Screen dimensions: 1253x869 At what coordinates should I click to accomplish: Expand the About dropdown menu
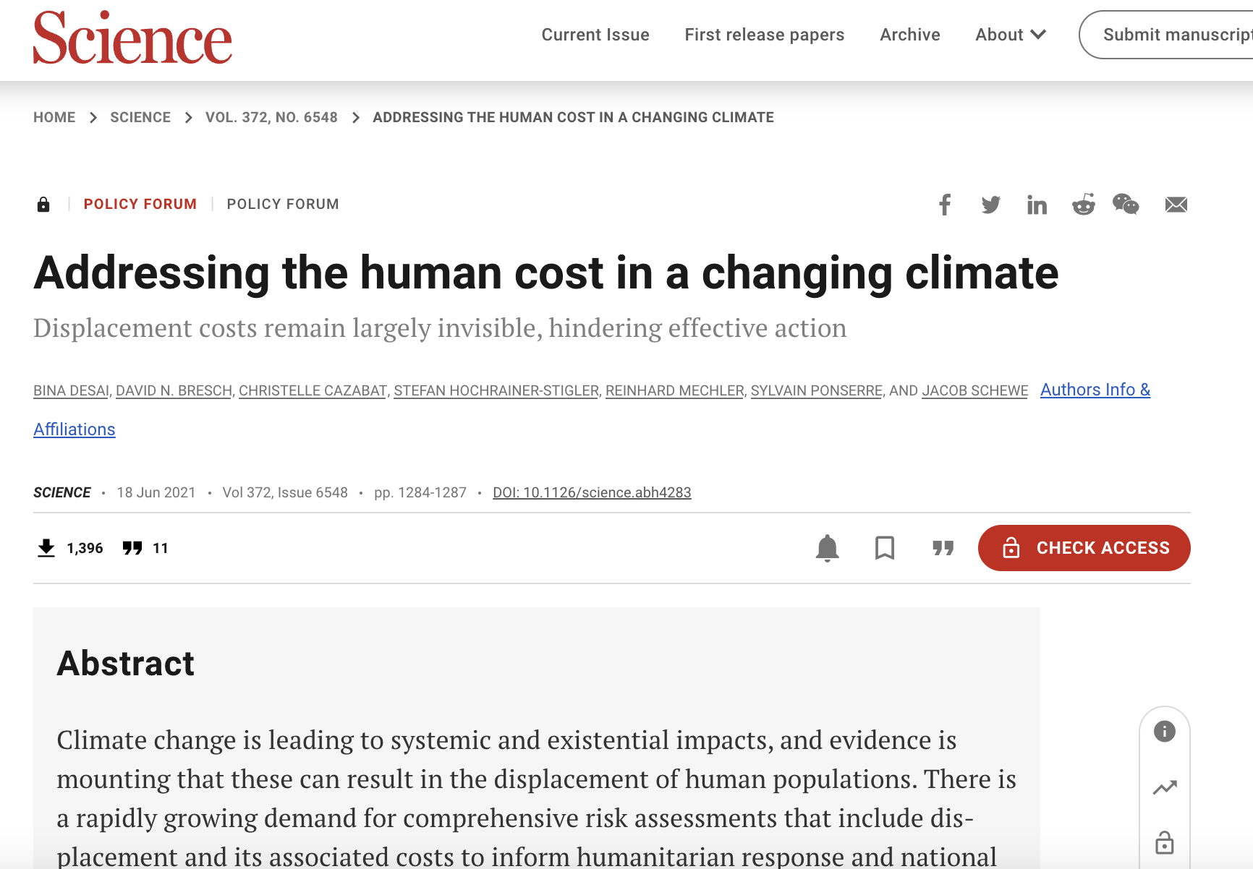click(1009, 34)
